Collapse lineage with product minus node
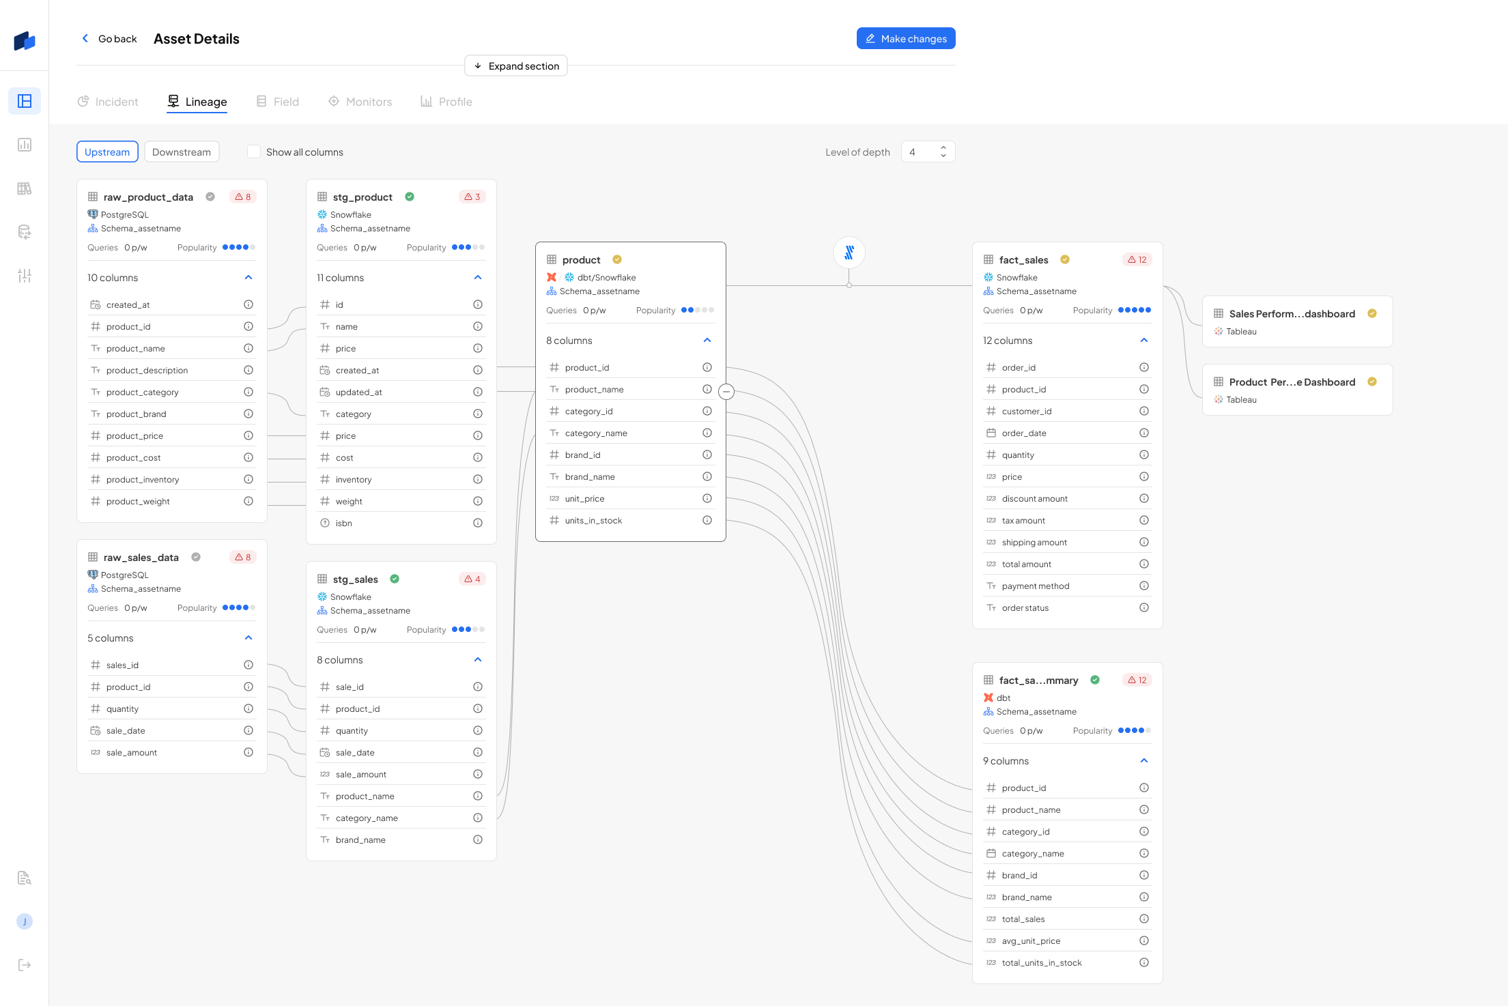This screenshot has width=1508, height=1006. (726, 392)
